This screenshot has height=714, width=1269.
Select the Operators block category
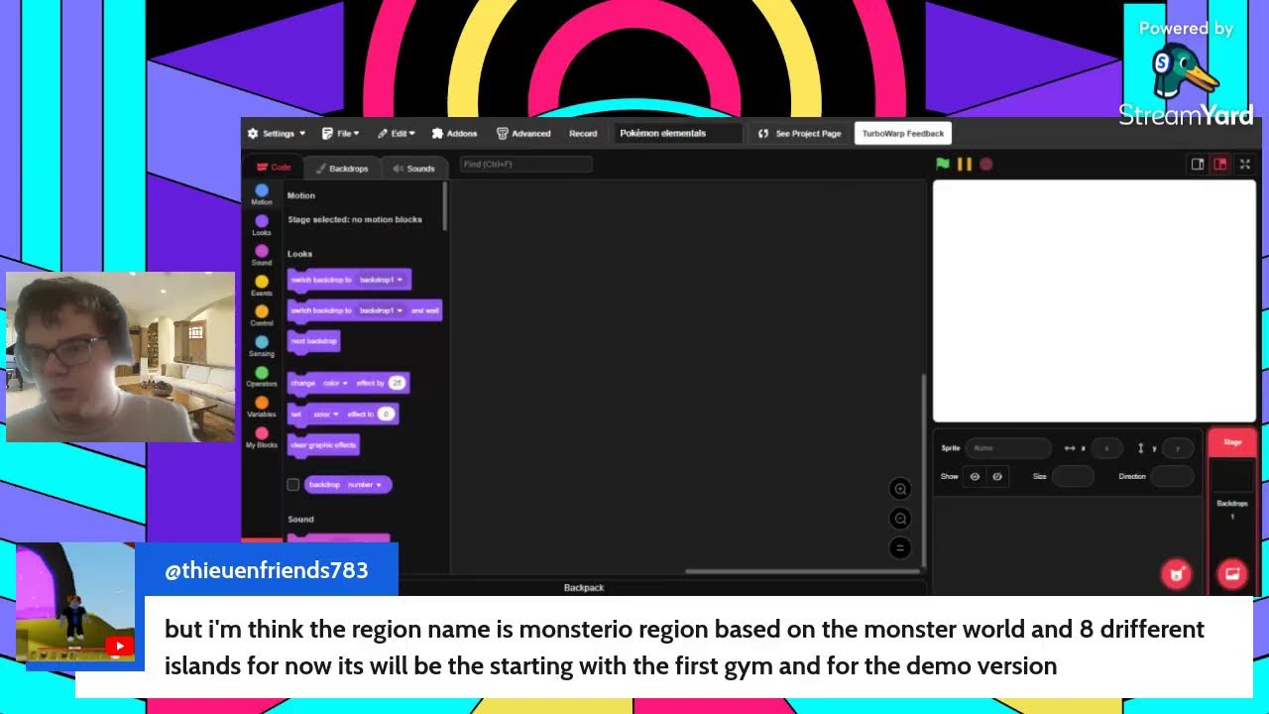[x=262, y=377]
